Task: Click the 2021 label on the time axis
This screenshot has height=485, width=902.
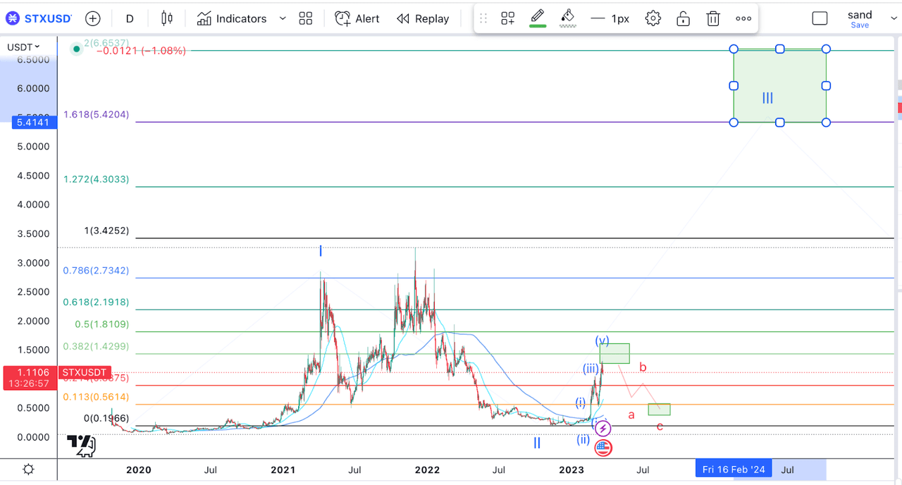Action: [283, 469]
